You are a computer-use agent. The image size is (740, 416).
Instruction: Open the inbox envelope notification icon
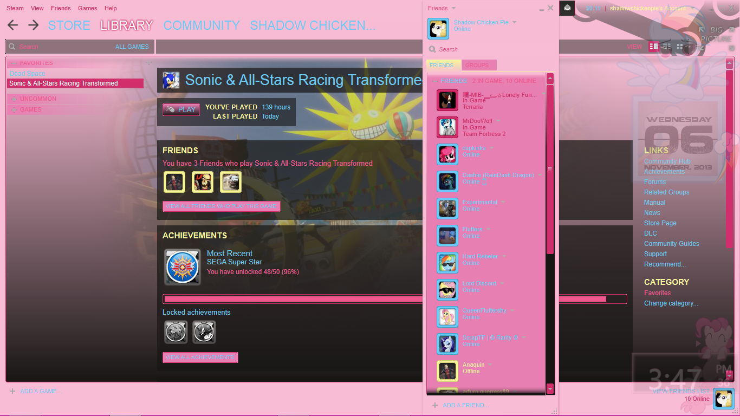click(x=567, y=8)
